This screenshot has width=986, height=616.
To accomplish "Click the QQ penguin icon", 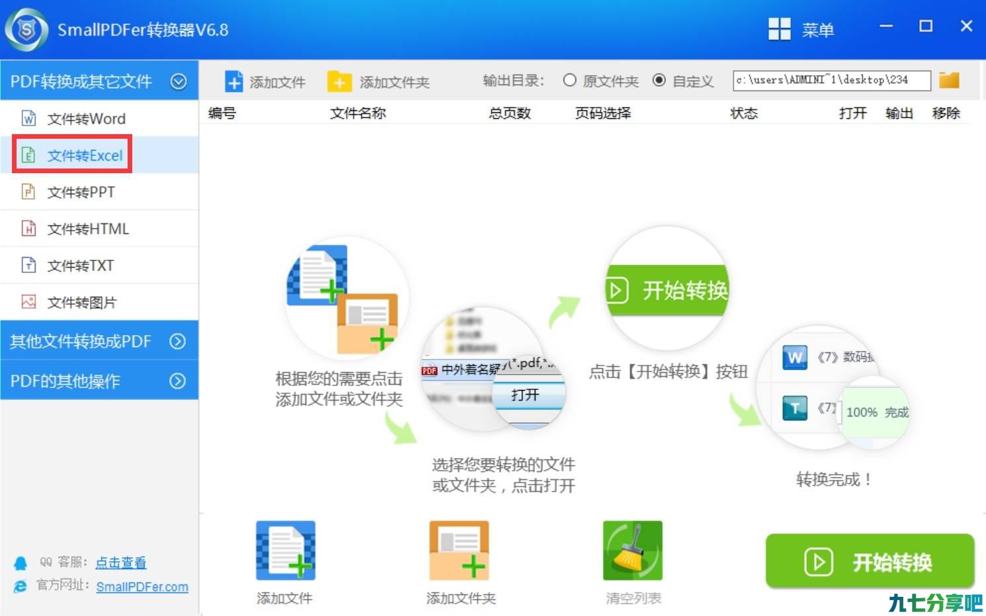I will pyautogui.click(x=21, y=563).
